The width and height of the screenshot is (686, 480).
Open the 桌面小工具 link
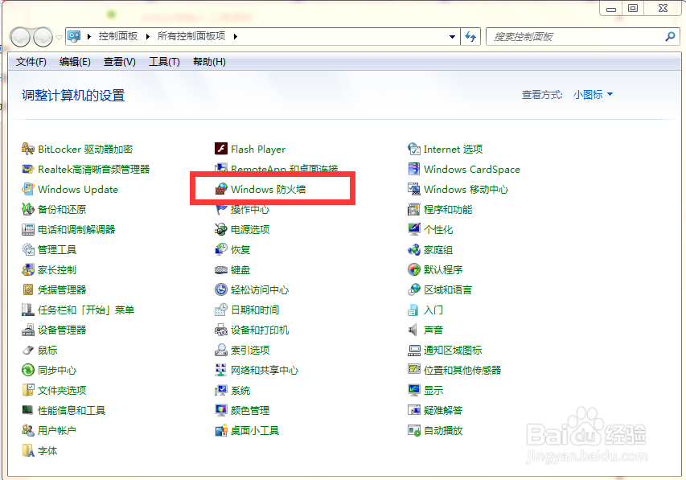[255, 431]
